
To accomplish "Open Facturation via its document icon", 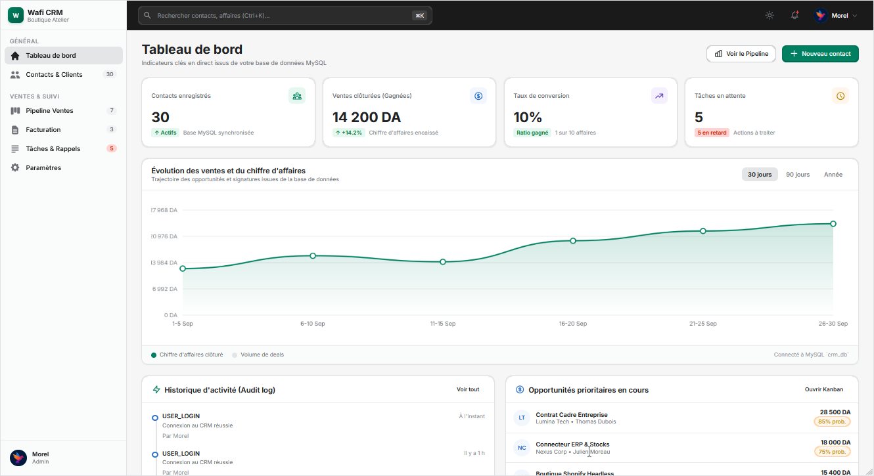I will (15, 130).
